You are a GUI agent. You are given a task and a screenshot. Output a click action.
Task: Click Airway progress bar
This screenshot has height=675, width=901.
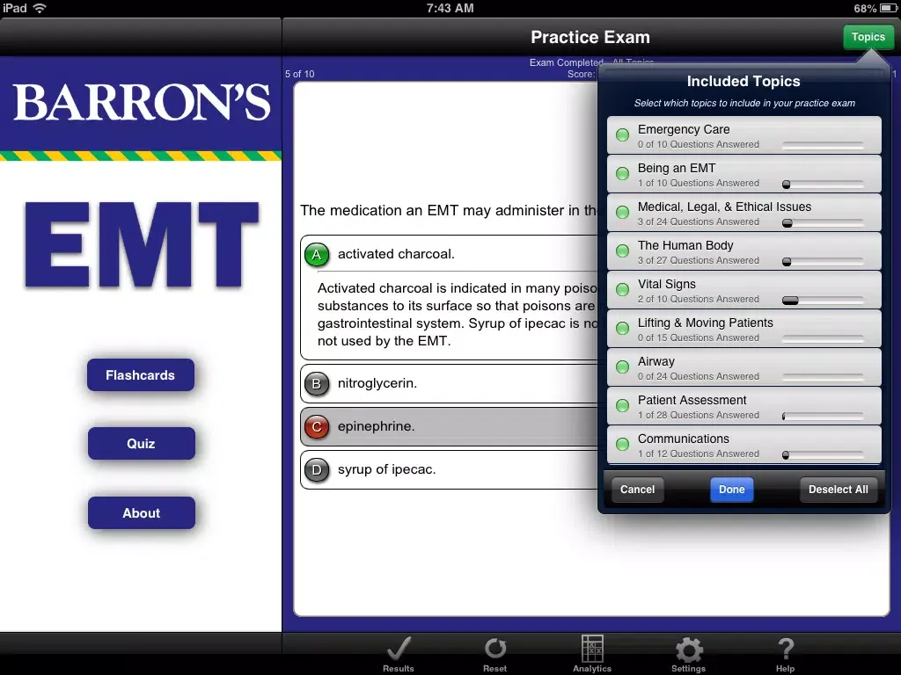[823, 378]
